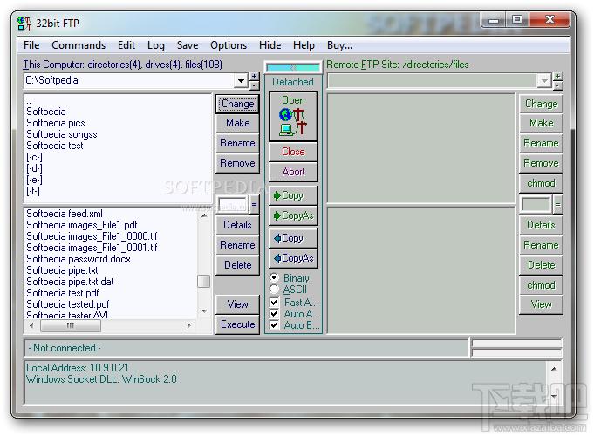Select the 'Softpedia songss' directory
Viewport: 594px width, 436px height.
tap(61, 134)
